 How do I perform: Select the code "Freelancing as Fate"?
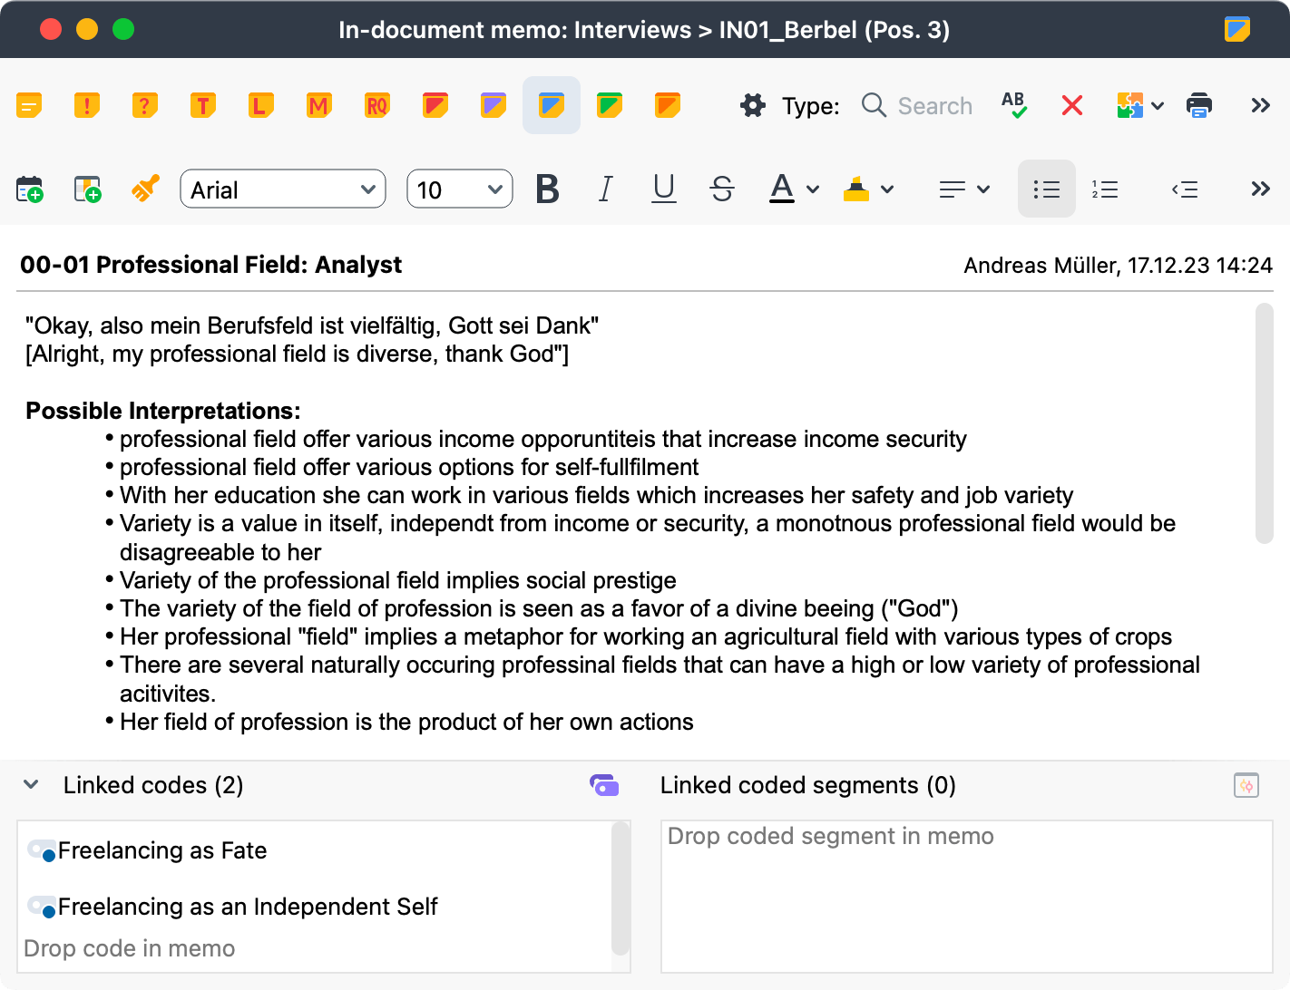(x=161, y=850)
